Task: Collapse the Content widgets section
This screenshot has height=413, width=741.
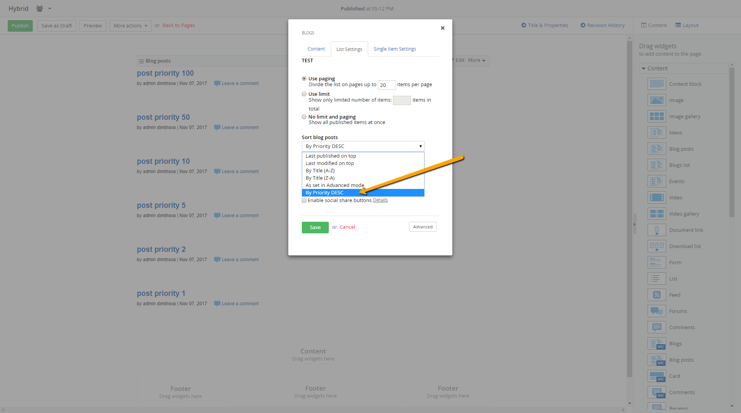Action: [643, 68]
